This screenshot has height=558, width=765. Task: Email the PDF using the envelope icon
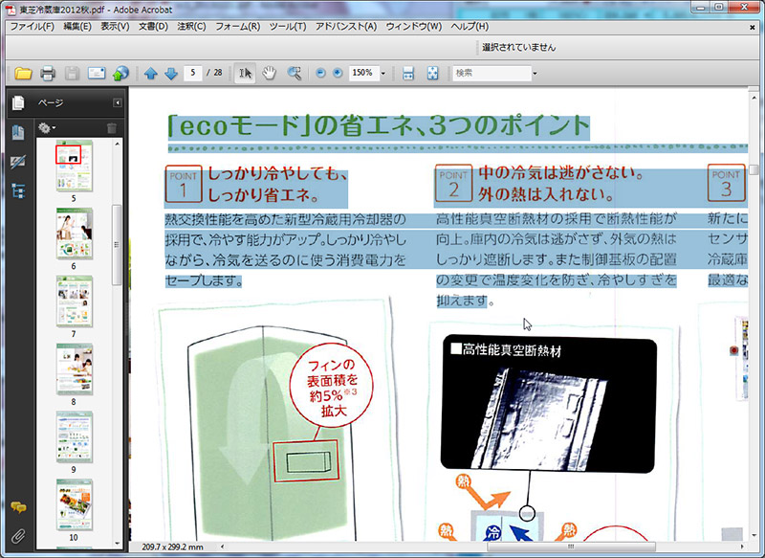[x=95, y=73]
